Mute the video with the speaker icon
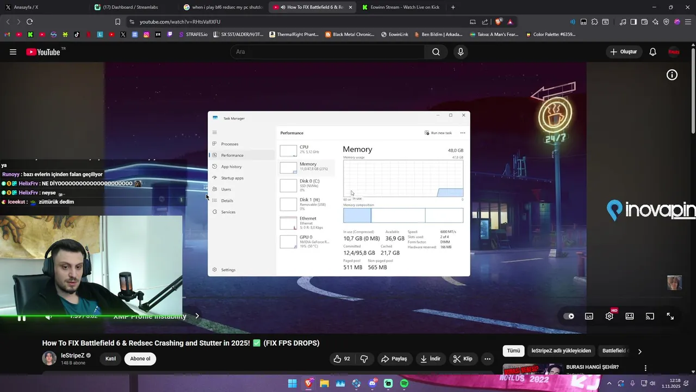This screenshot has height=392, width=696. [48, 317]
